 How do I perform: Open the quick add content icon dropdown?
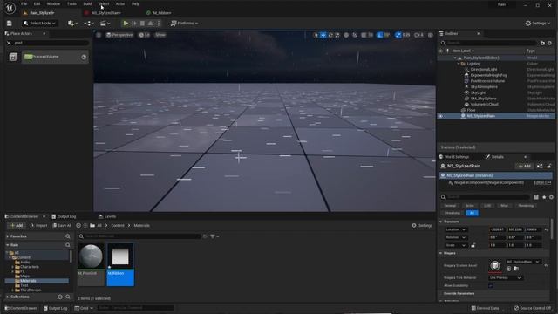(72, 24)
